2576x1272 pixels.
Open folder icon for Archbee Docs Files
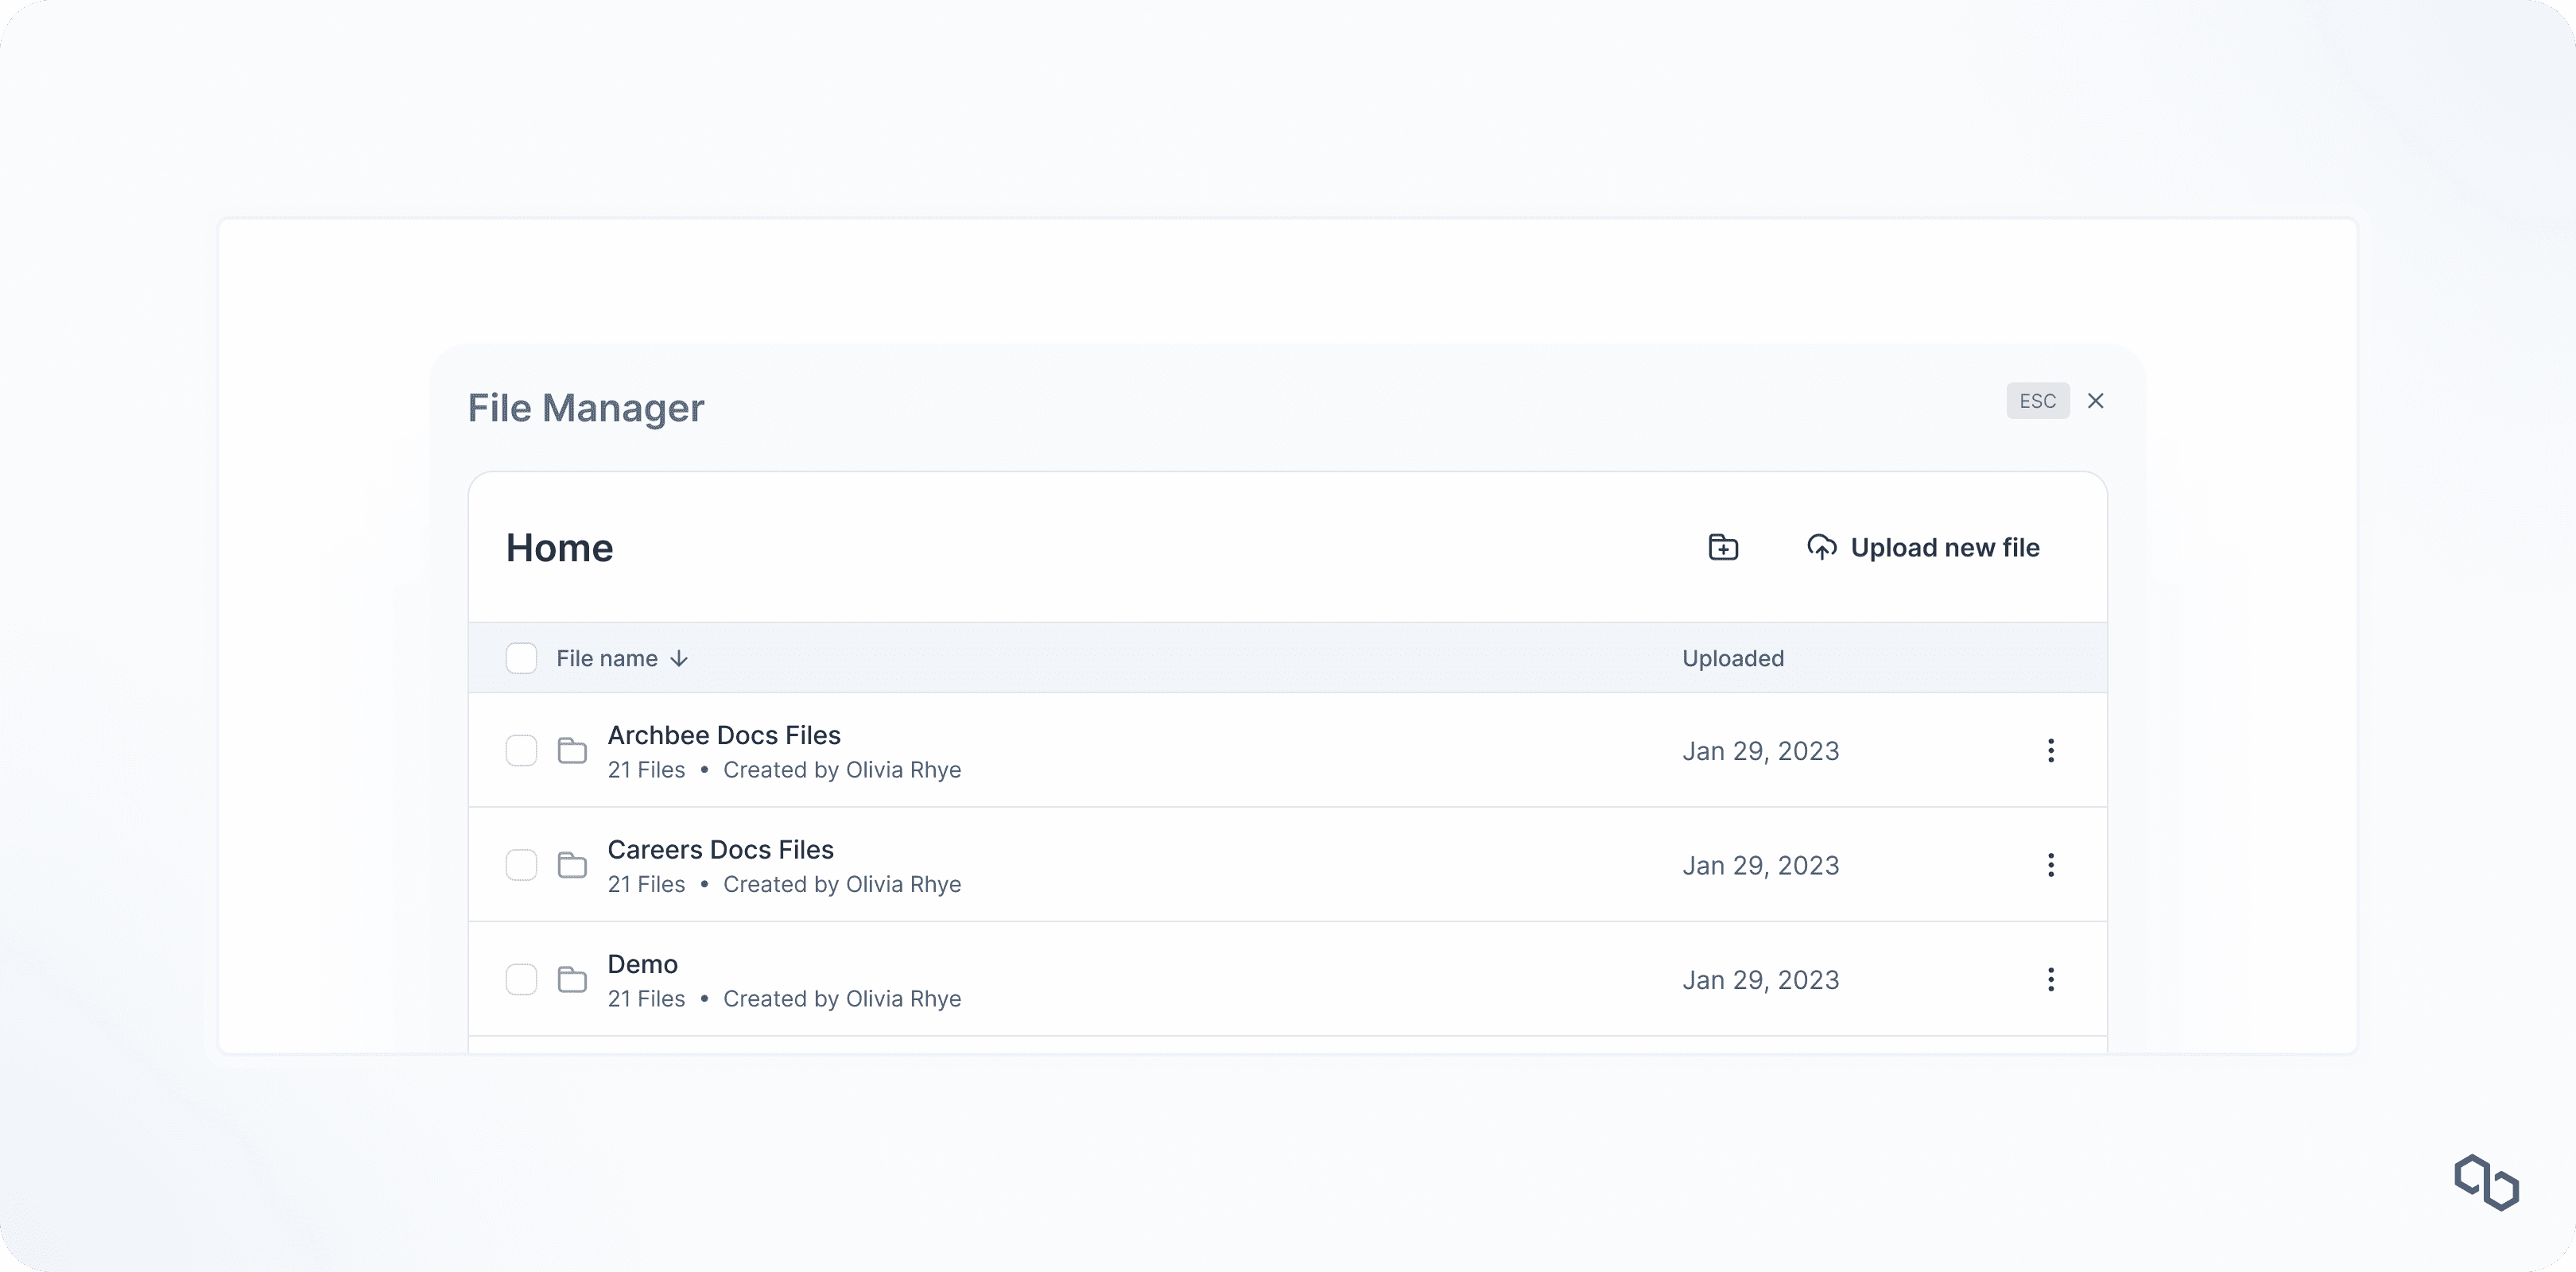pyautogui.click(x=572, y=750)
